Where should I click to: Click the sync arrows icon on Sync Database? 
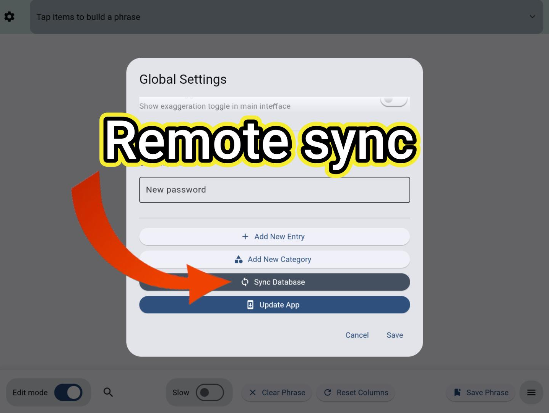[245, 282]
